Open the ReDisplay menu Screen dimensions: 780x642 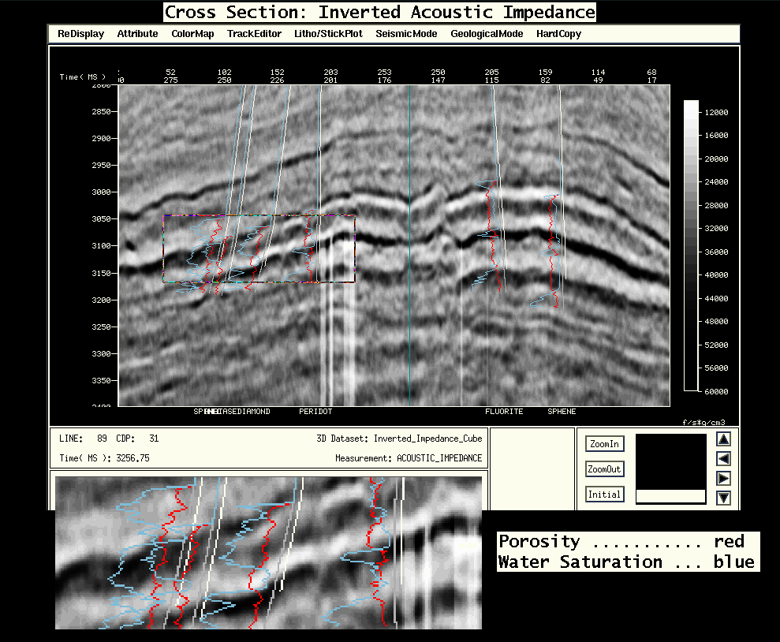80,34
